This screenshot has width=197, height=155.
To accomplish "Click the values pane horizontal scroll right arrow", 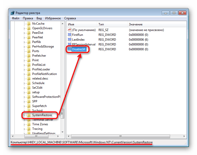I will tap(184, 136).
